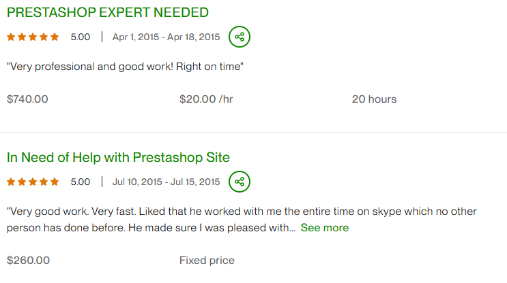Expand the review with See more
This screenshot has height=283, width=507.
(324, 228)
